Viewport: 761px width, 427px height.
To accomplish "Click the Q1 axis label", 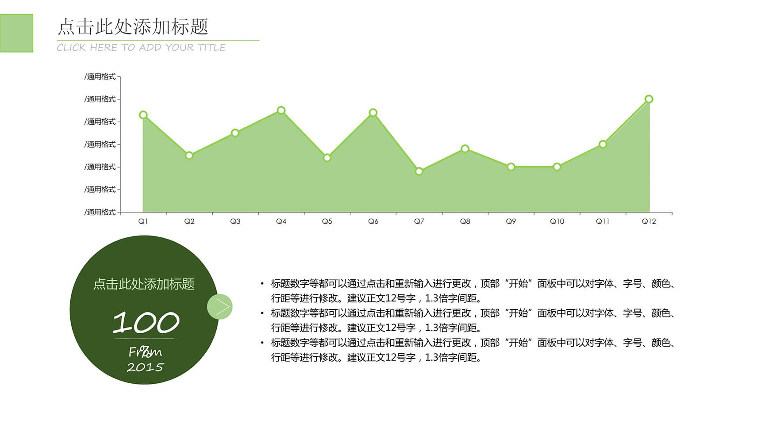I will [x=143, y=221].
